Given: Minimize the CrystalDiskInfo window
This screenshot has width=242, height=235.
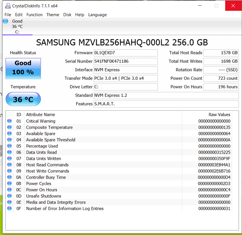Looking at the screenshot, I should click(200, 6).
